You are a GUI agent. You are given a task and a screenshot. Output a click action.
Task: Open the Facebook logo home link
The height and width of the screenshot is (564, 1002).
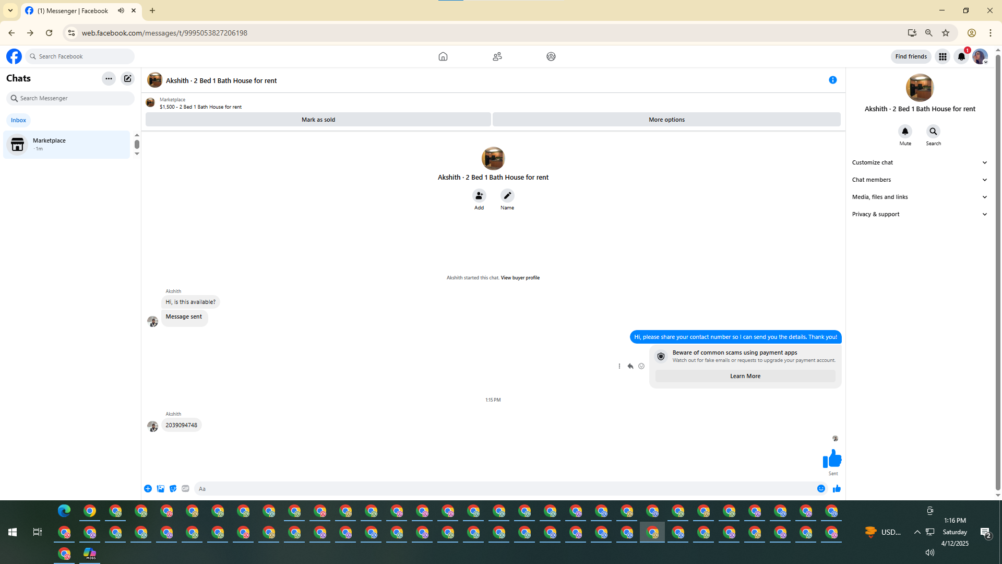[x=14, y=56]
